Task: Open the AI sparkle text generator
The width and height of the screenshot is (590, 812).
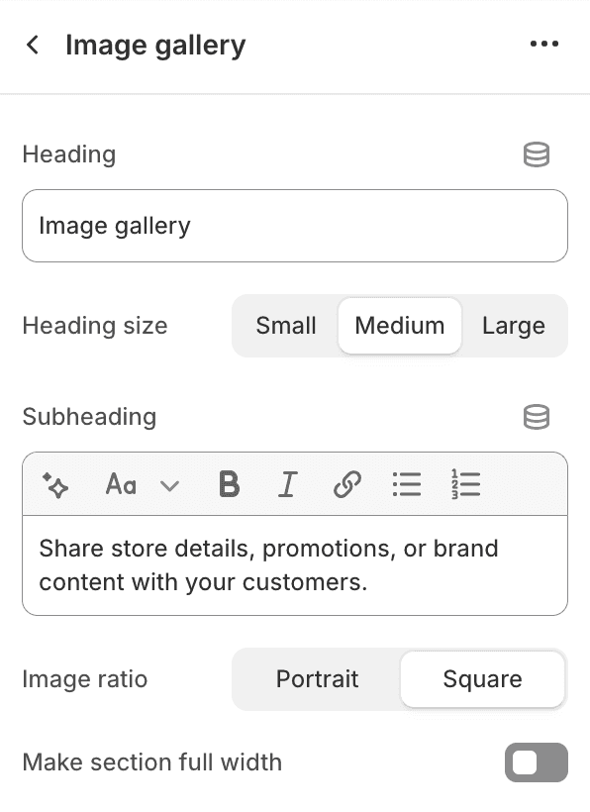Action: click(54, 485)
